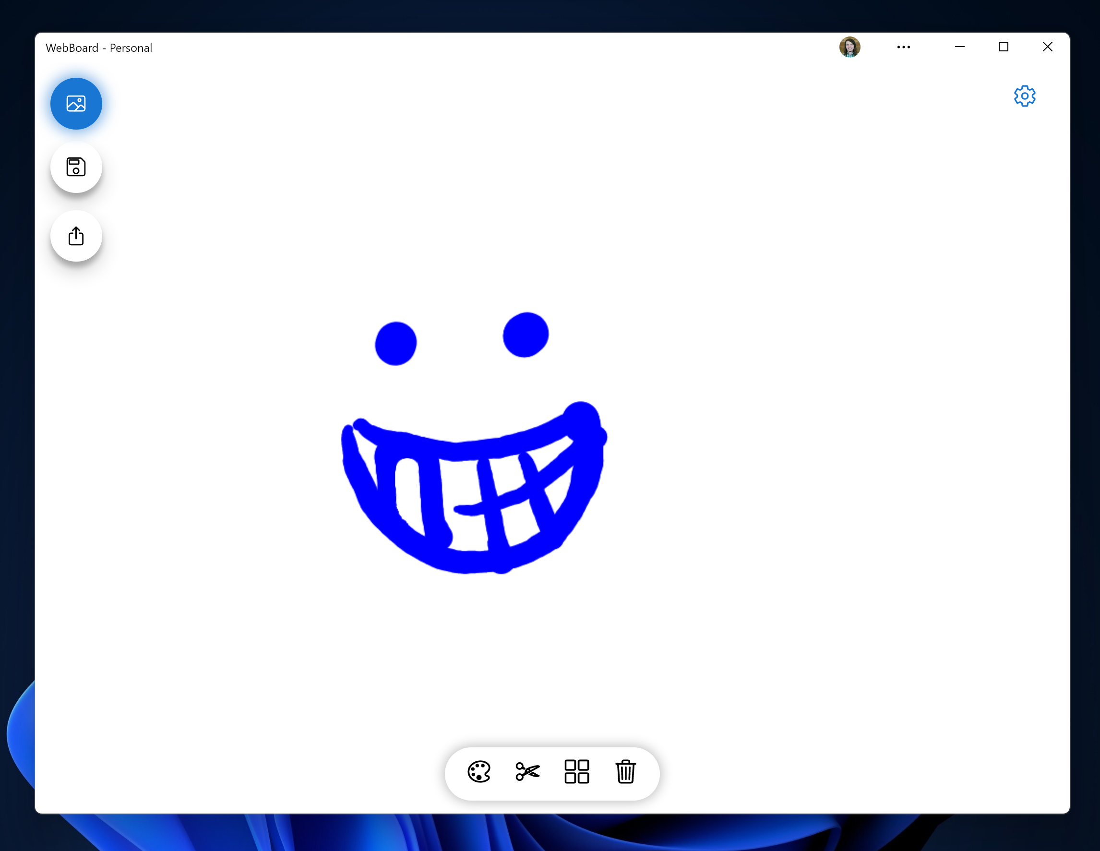Open the color palette tool
The height and width of the screenshot is (851, 1100).
point(478,771)
